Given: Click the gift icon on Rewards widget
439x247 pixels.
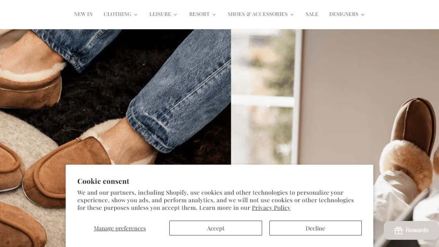Looking at the screenshot, I should [398, 230].
